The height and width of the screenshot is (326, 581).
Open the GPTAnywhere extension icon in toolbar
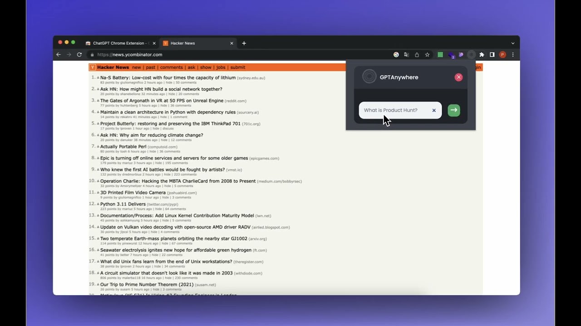(472, 55)
